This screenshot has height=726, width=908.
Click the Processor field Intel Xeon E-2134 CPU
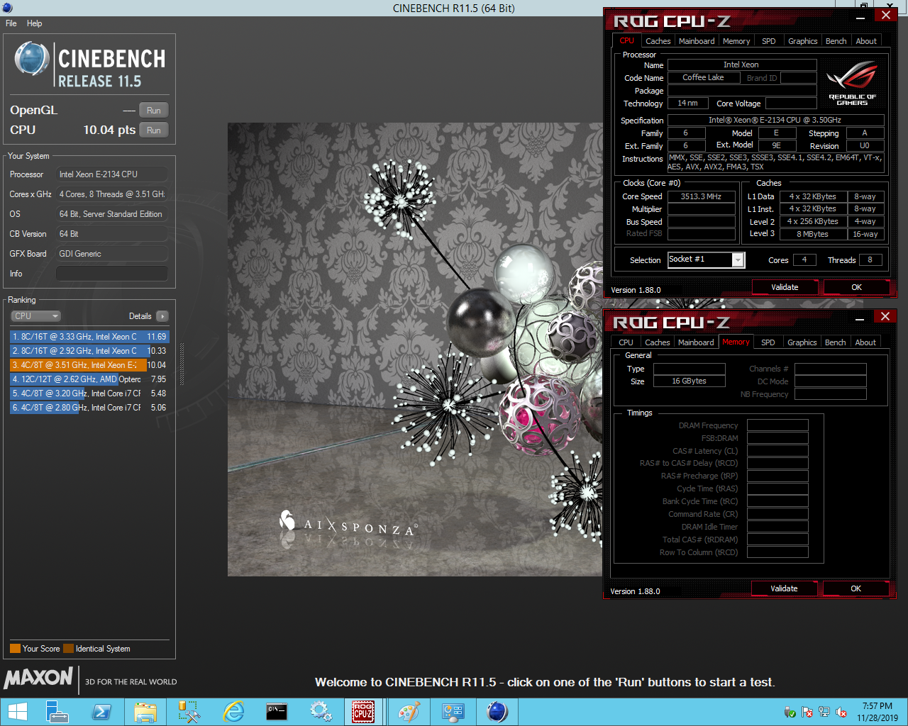[x=112, y=174]
